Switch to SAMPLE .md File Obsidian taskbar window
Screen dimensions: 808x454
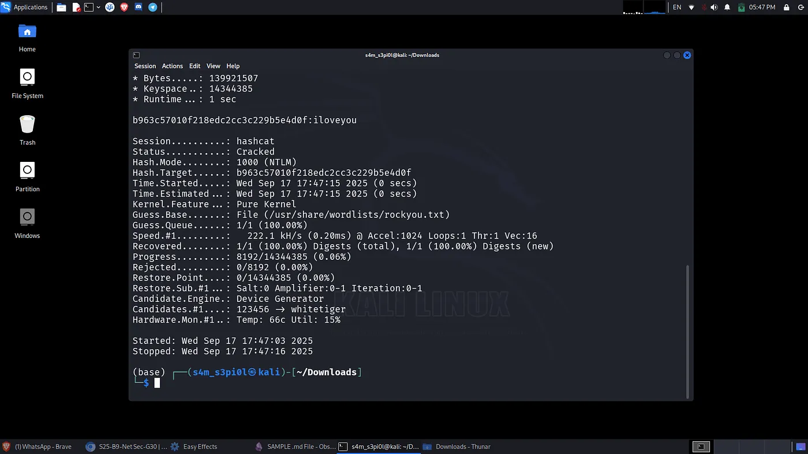coord(294,447)
